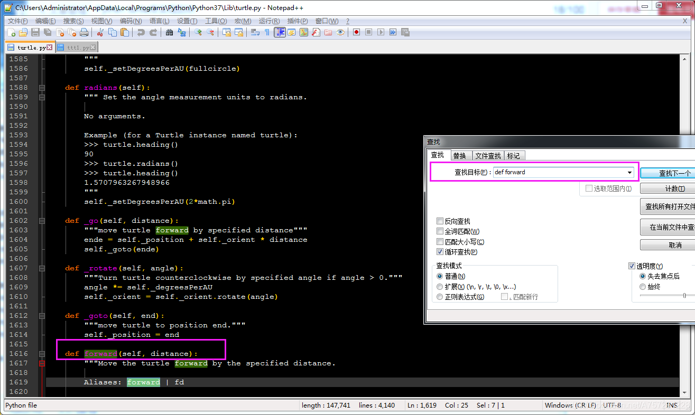This screenshot has height=415, width=695.
Task: Collapse the _go function fold marker
Action: (x=41, y=220)
